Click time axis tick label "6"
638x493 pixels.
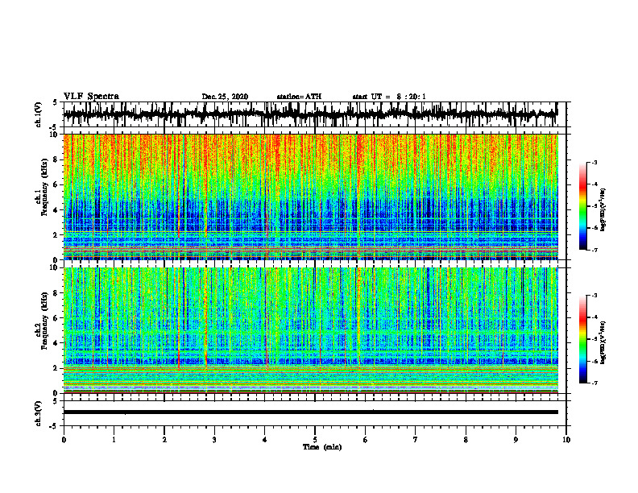click(x=366, y=440)
